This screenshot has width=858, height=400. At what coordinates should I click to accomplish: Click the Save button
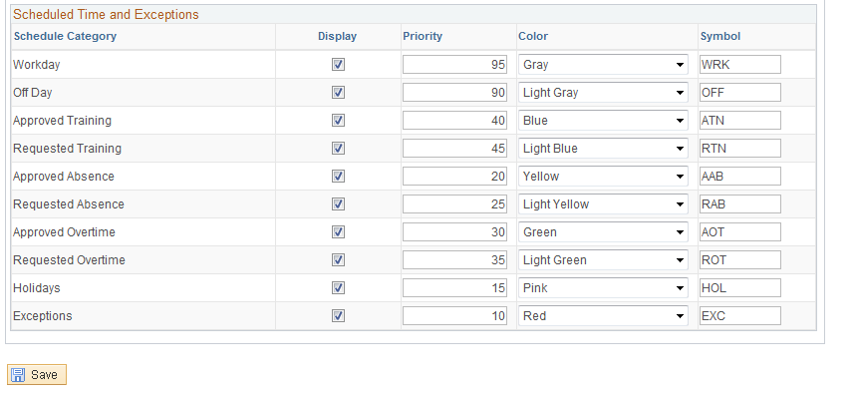(x=37, y=375)
